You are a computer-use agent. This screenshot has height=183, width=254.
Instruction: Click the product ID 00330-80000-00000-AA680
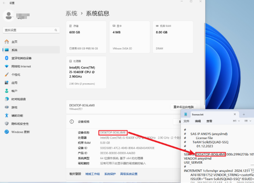[118, 153]
